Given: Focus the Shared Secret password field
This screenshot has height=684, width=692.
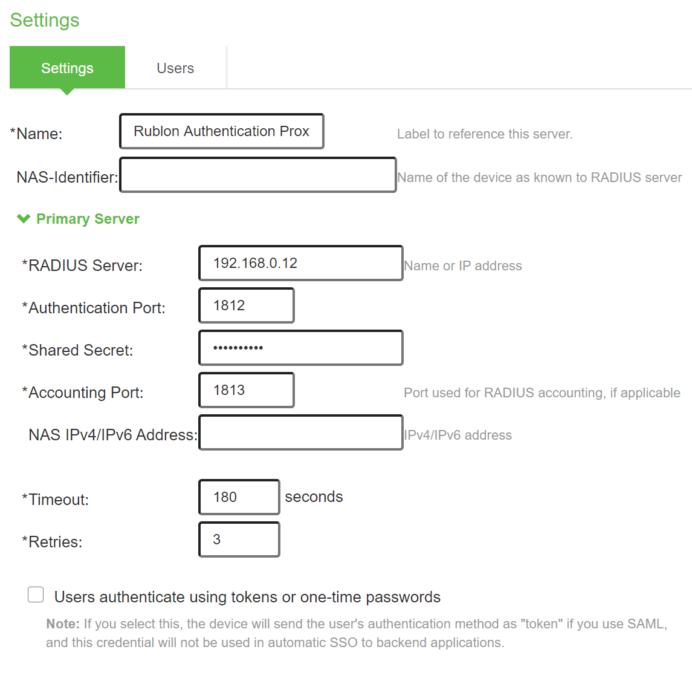Looking at the screenshot, I should tap(300, 348).
